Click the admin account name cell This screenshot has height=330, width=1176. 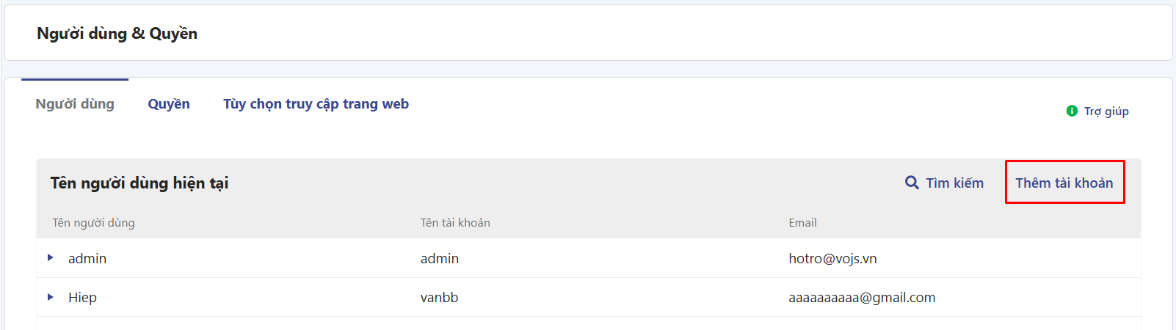click(440, 258)
